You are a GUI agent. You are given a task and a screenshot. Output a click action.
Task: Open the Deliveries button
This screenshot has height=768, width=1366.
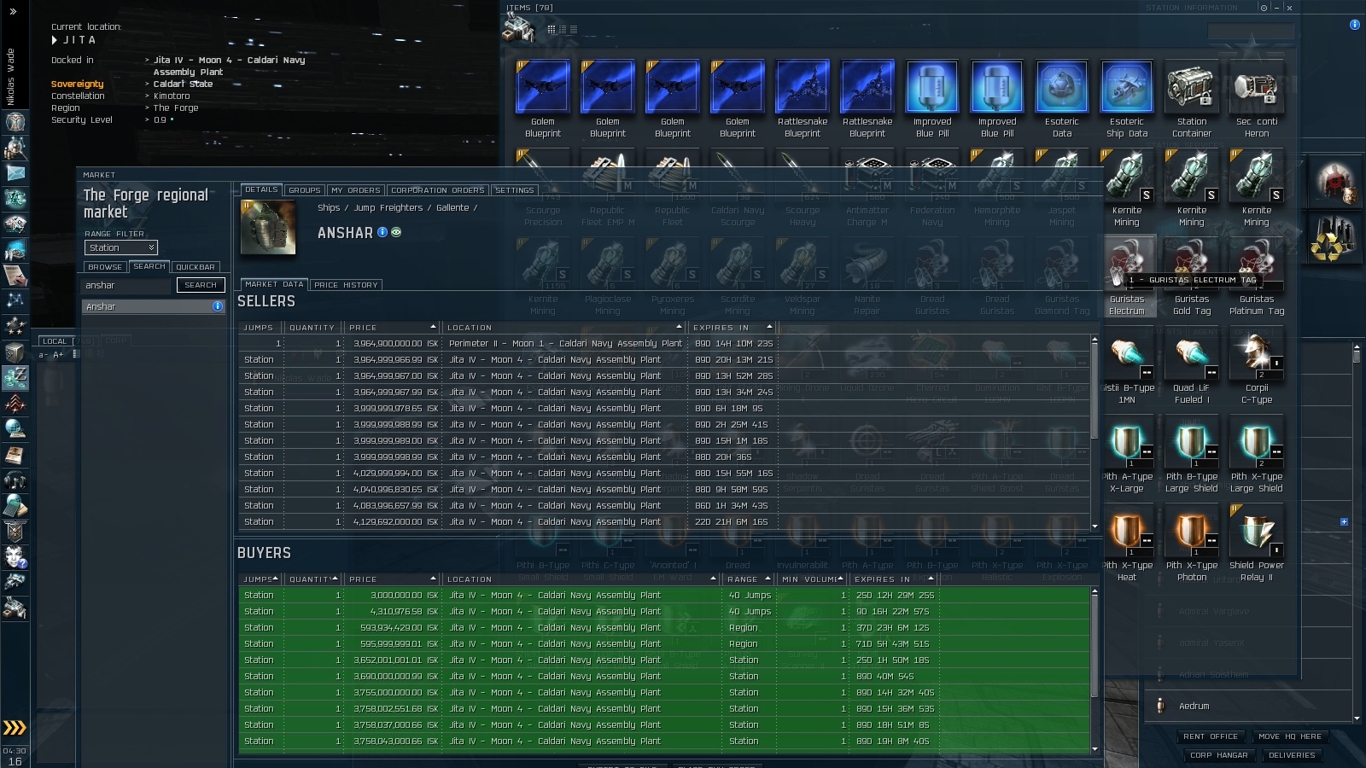[1292, 755]
